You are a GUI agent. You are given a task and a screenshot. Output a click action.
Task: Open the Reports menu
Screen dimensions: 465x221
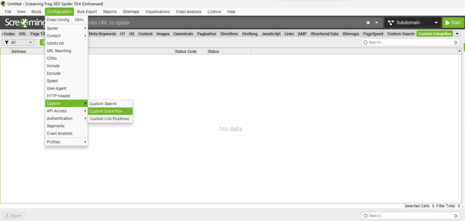(x=110, y=12)
